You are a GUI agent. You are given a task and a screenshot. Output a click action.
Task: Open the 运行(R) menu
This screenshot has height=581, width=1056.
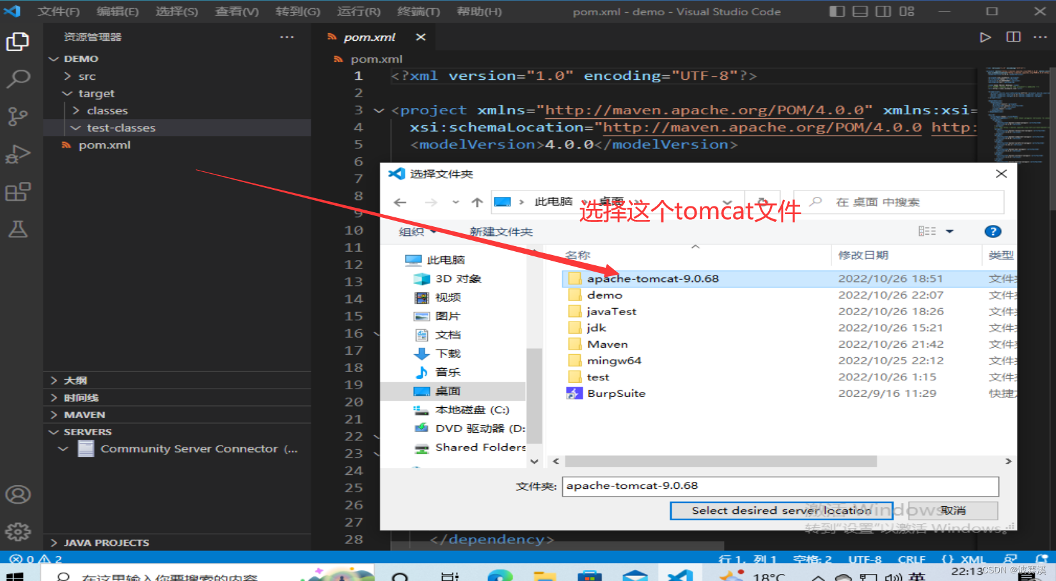pos(358,12)
